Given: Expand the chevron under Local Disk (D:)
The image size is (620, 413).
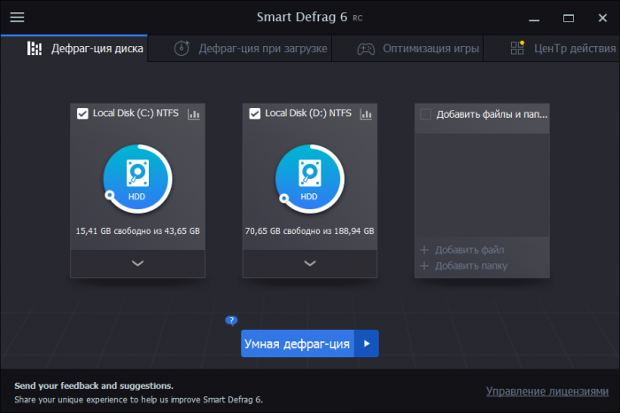Looking at the screenshot, I should click(x=309, y=263).
